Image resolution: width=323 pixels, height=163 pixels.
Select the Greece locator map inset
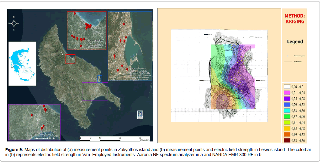(22, 63)
